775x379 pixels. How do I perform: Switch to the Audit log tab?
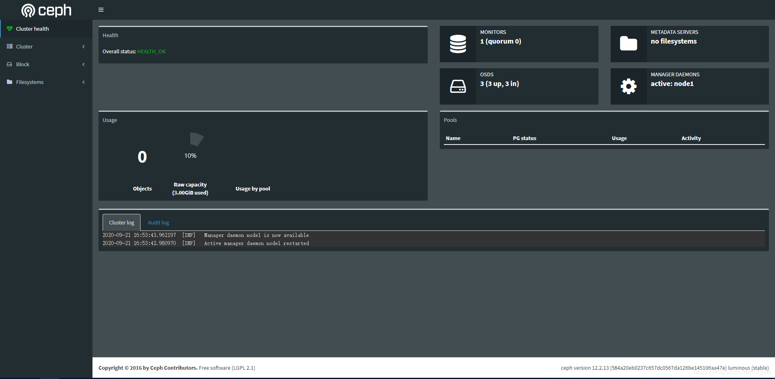click(x=158, y=222)
